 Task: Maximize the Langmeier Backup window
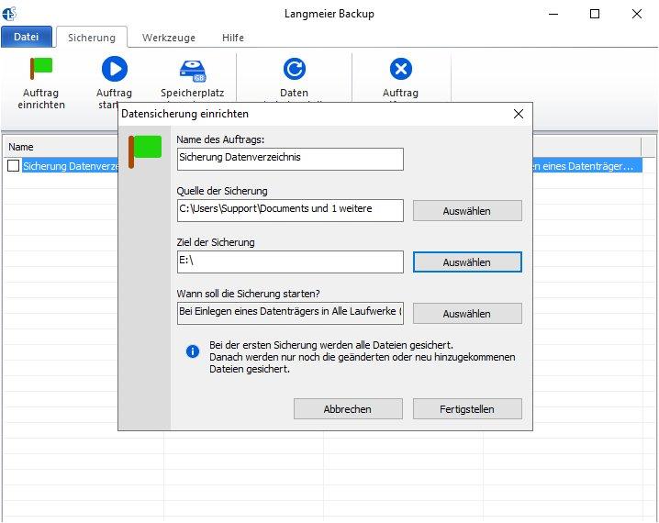point(595,14)
